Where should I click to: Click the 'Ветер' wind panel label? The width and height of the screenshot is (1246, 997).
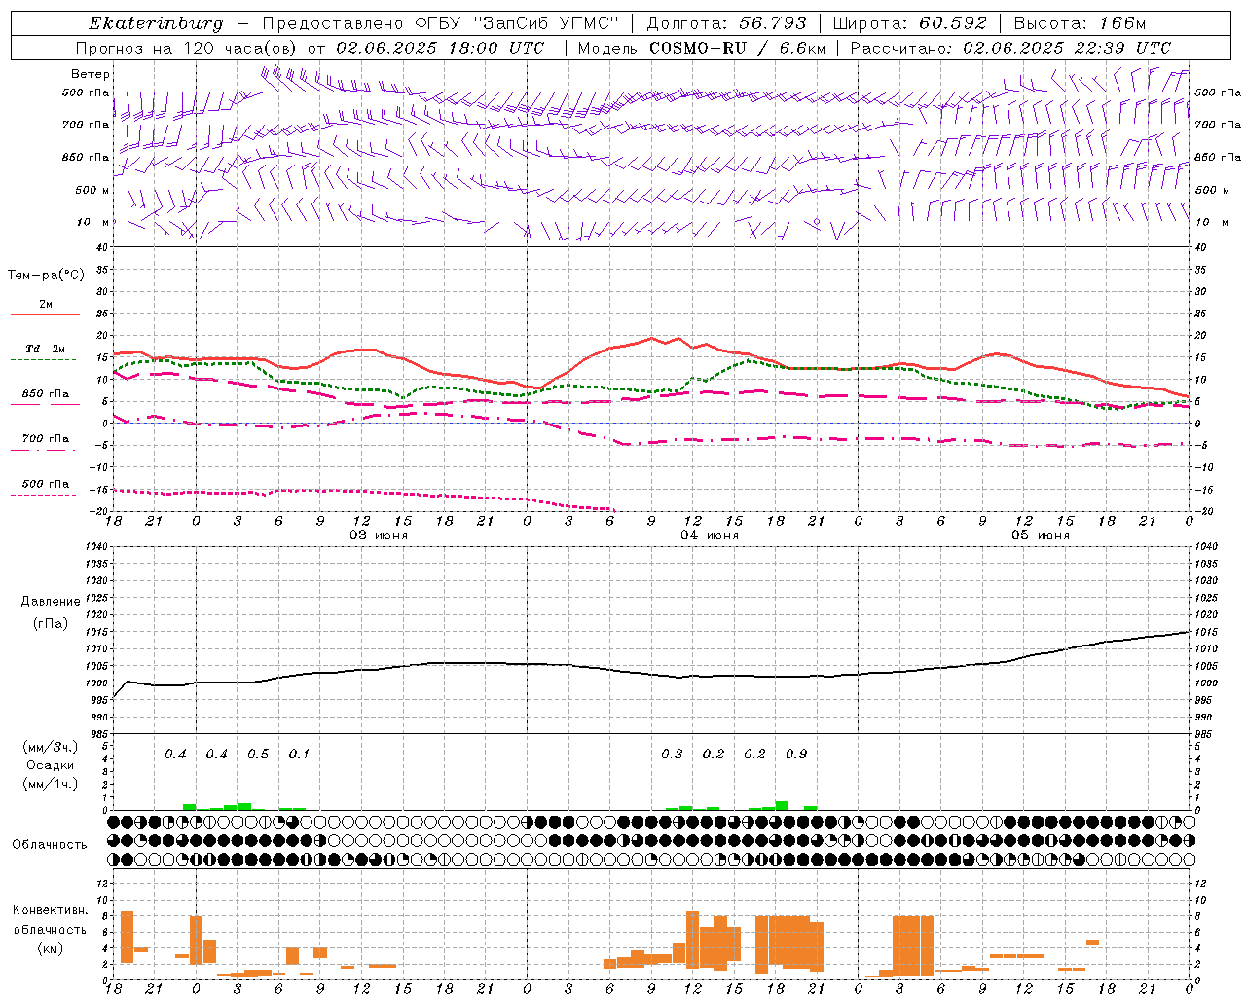click(91, 74)
